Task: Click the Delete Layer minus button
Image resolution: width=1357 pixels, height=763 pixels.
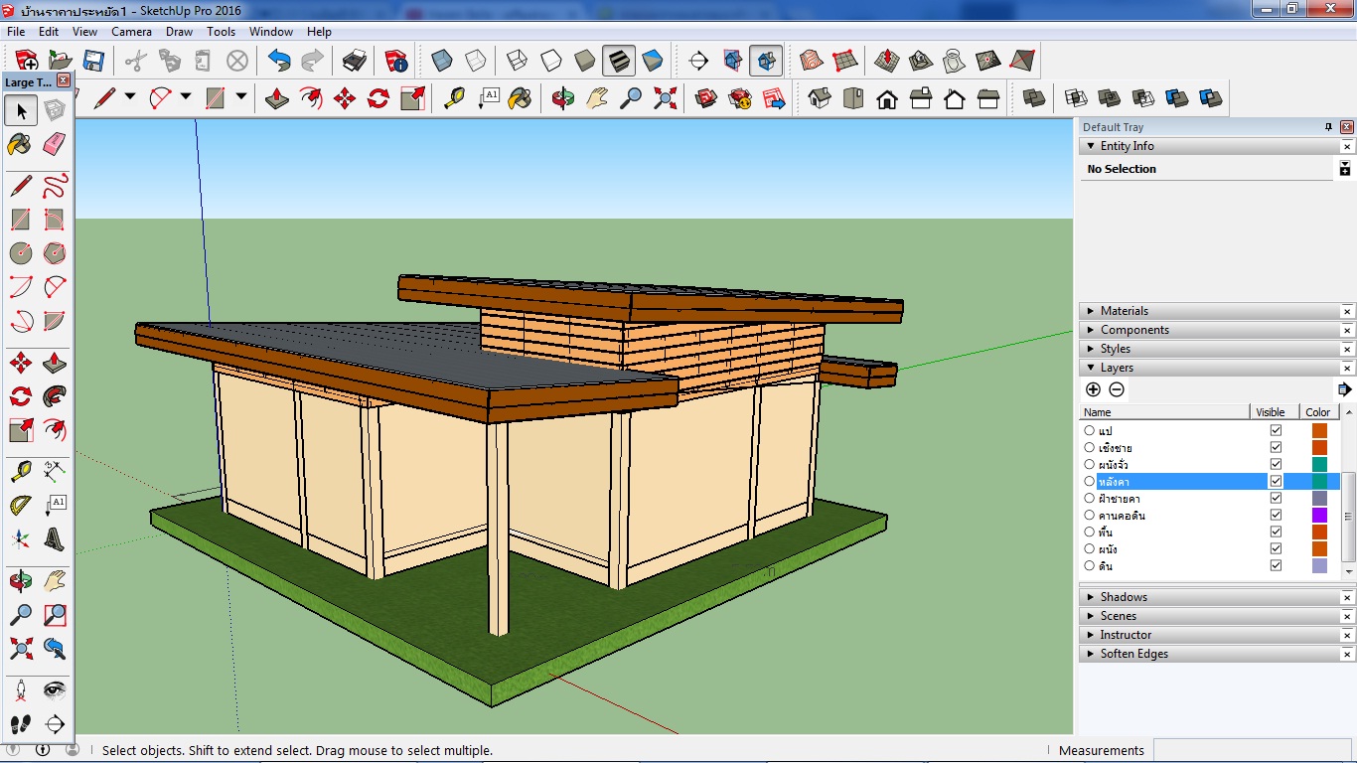Action: pyautogui.click(x=1117, y=389)
